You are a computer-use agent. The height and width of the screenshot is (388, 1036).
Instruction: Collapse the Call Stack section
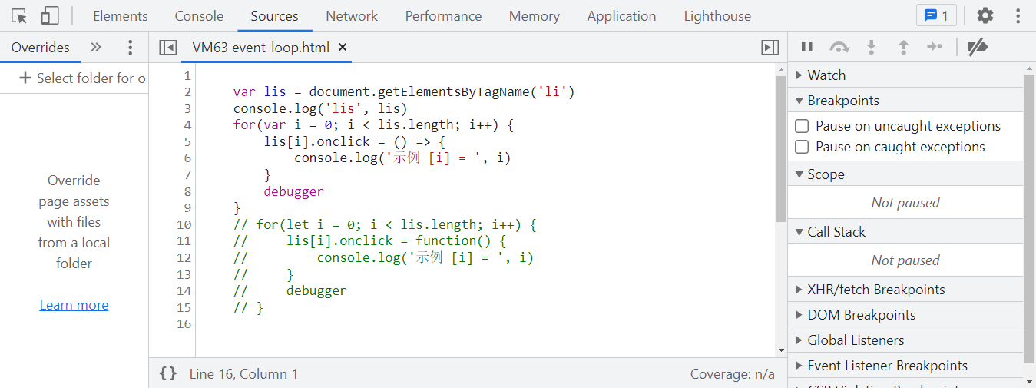click(836, 232)
